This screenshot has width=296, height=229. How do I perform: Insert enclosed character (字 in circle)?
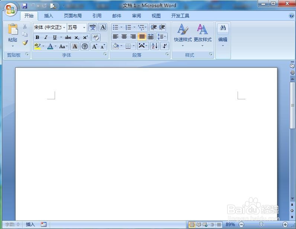pos(85,46)
